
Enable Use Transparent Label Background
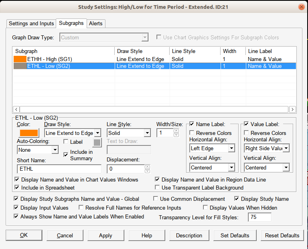tap(158, 188)
